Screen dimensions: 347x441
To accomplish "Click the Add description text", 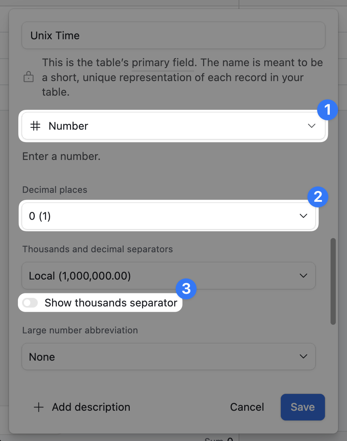I will [x=91, y=407].
